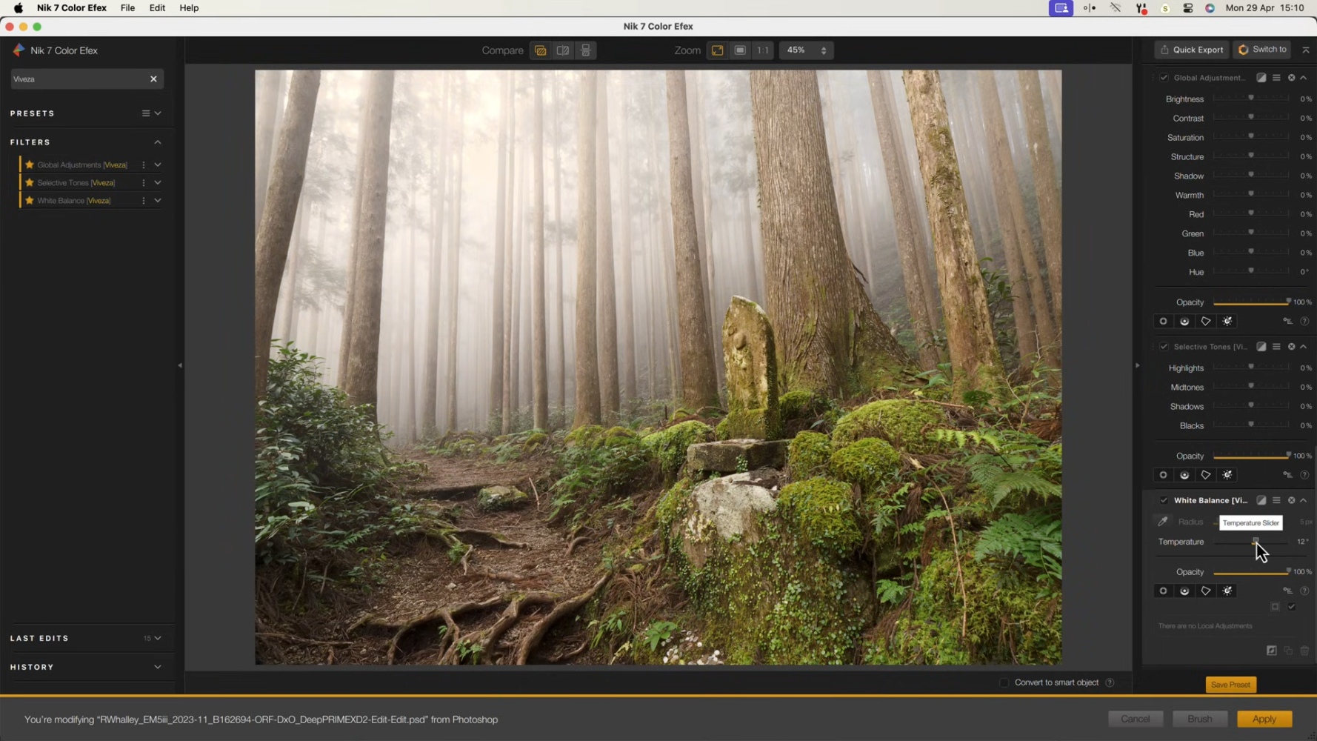The width and height of the screenshot is (1317, 741).
Task: Open White Balance filter options menu
Action: click(1276, 500)
